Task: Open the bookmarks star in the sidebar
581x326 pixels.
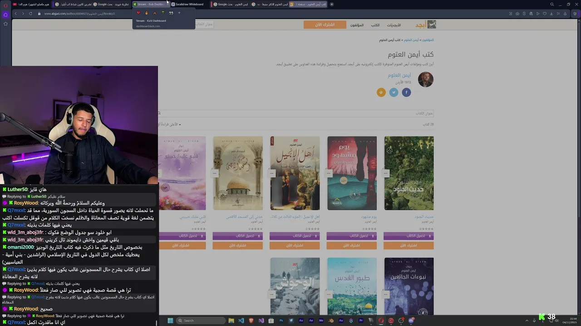Action: [x=5, y=24]
